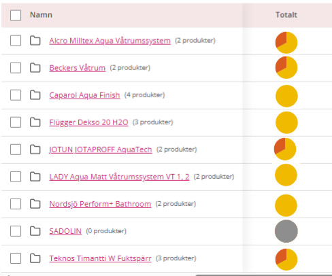Image resolution: width=332 pixels, height=276 pixels.
Task: Click the folder icon for JOTUN JOTAPROFF AquaTech
Action: click(x=35, y=149)
